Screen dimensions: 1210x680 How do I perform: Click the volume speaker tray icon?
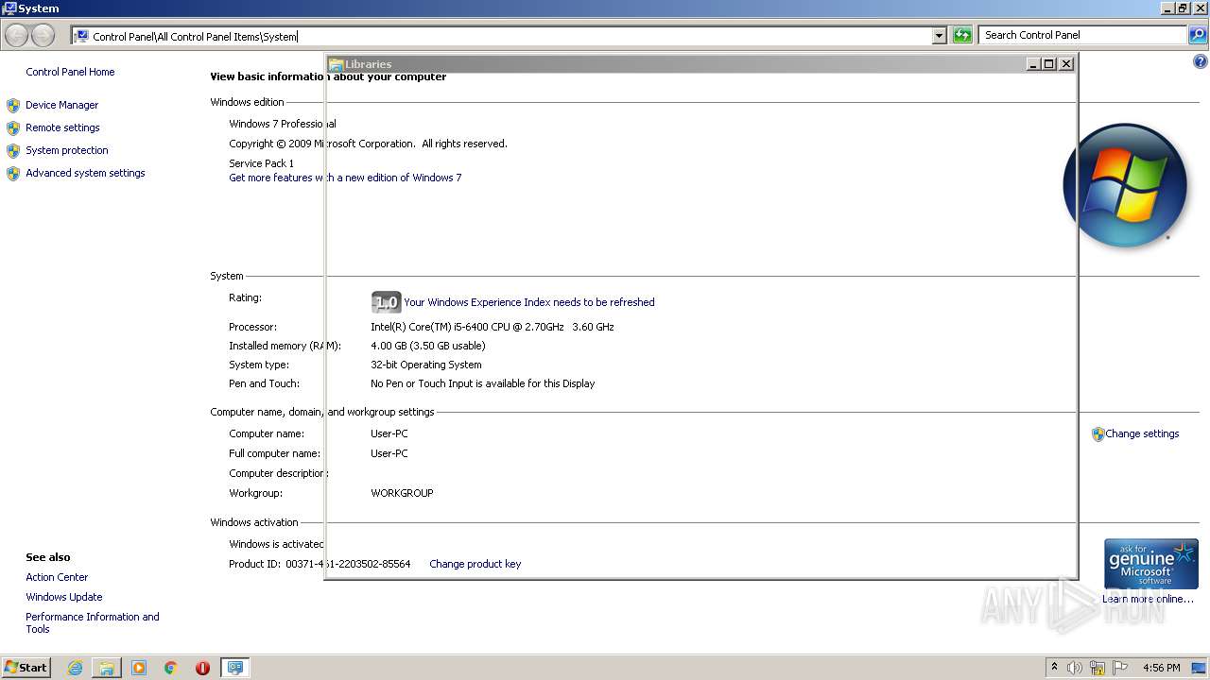(x=1075, y=668)
